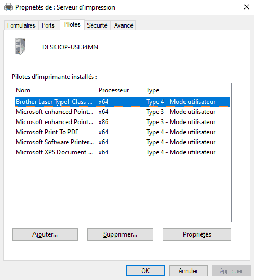Open the Avancé tab
254x280 pixels.
(124, 25)
